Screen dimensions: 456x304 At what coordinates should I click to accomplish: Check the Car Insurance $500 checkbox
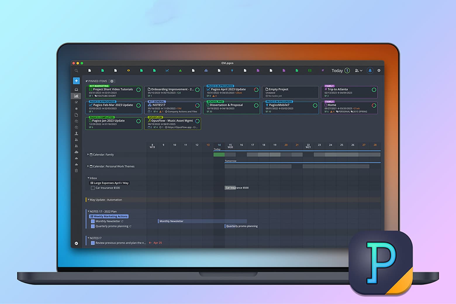(x=93, y=188)
